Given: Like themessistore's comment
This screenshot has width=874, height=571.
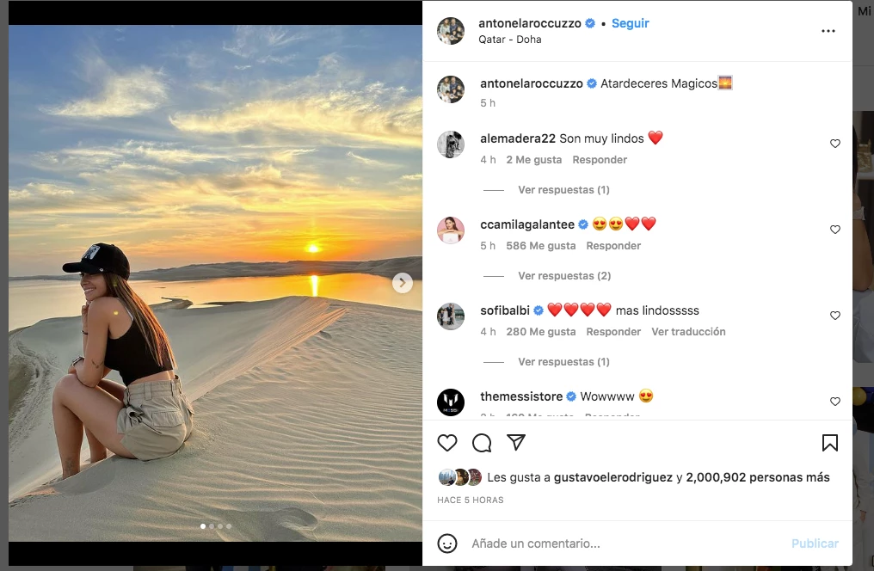Looking at the screenshot, I should point(834,402).
